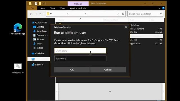This screenshot has height=101, width=180.
Task: Select the Quick access label
Action: pos(41,23)
